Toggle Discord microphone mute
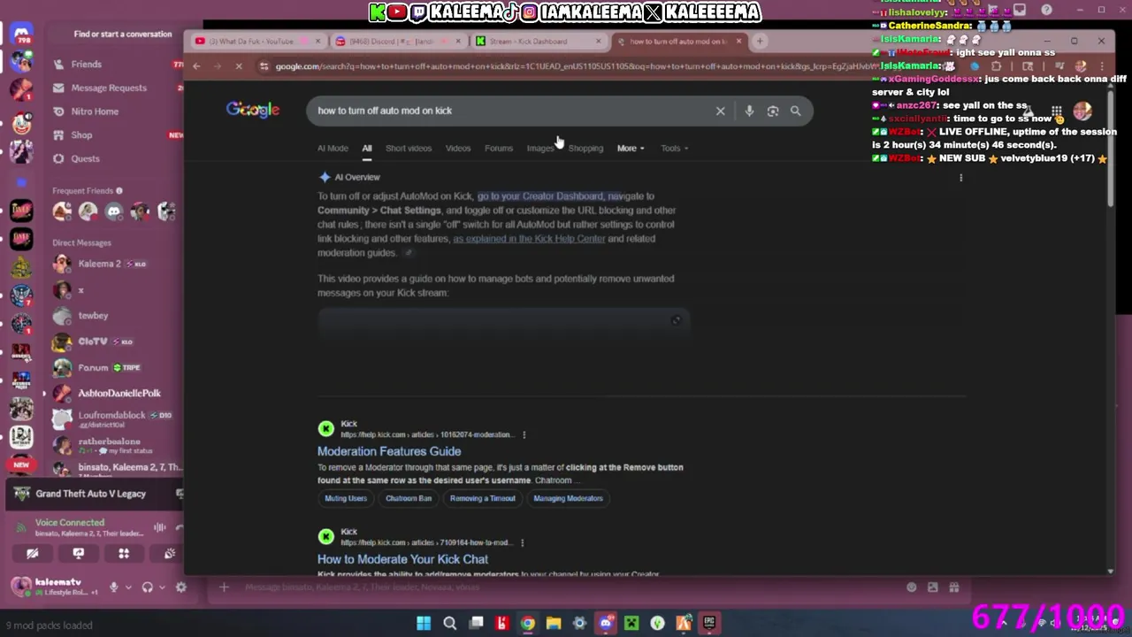1132x637 pixels. (x=113, y=587)
